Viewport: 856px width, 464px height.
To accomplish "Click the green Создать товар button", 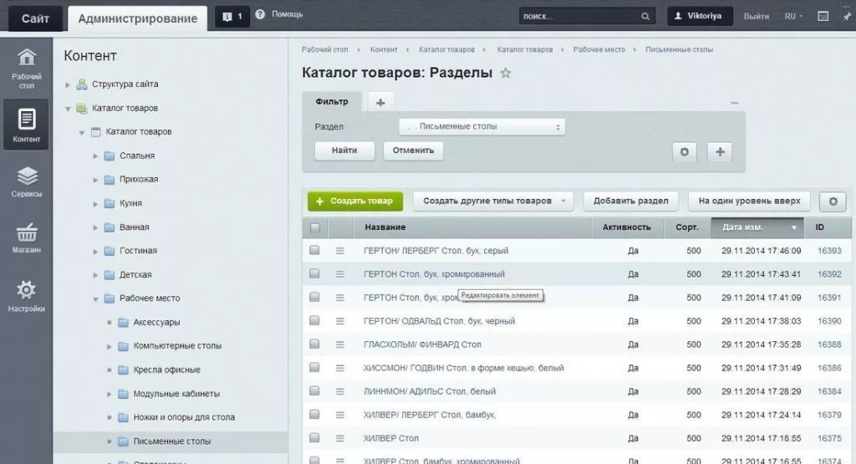I will pos(355,201).
